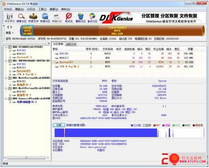Select the HD2 MsftVirtualDisk 20GB icon
This screenshot has height=168, width=209.
point(10,78)
